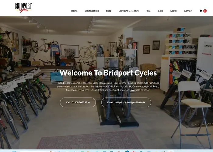Click the red cart item count badge
This screenshot has height=152, width=213.
tap(205, 11)
